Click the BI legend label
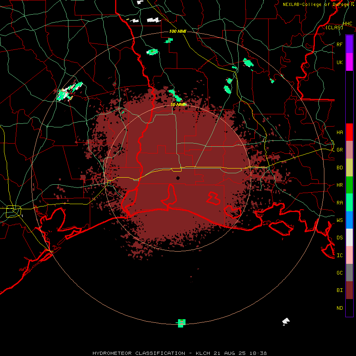This screenshot has width=356, height=356. [x=339, y=290]
